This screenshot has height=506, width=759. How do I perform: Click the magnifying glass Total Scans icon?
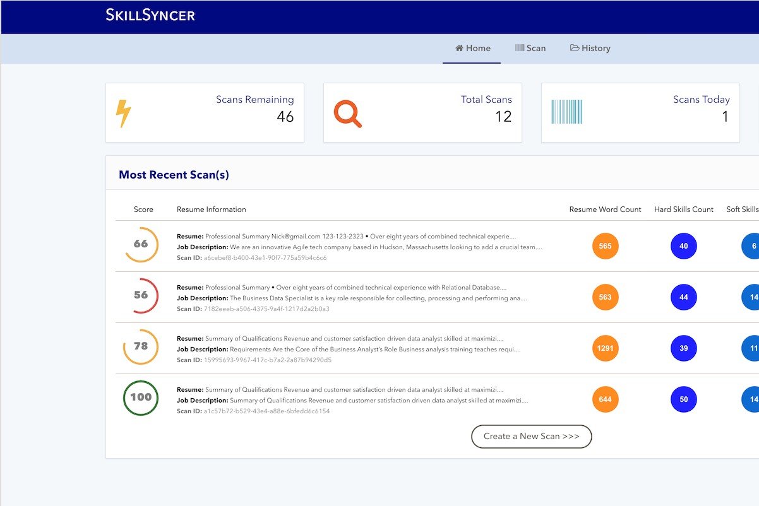click(x=347, y=114)
